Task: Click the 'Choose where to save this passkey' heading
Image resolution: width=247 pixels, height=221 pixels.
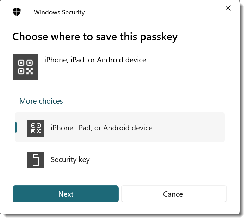Action: click(95, 37)
